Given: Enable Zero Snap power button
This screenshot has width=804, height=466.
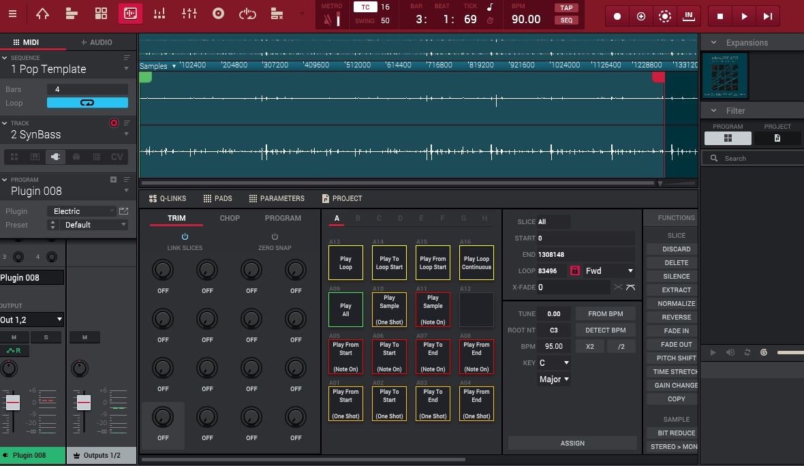Looking at the screenshot, I should (275, 237).
